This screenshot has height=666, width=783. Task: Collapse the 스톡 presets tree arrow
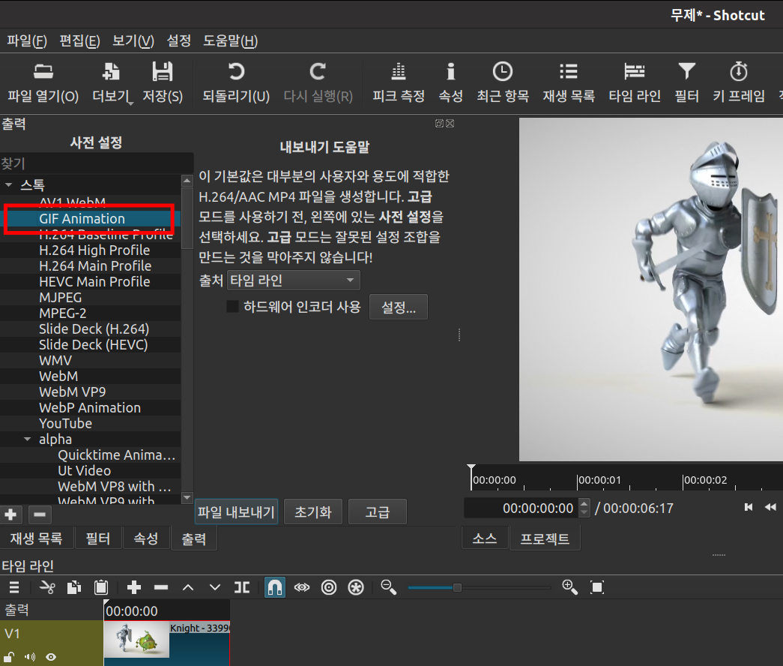click(8, 185)
